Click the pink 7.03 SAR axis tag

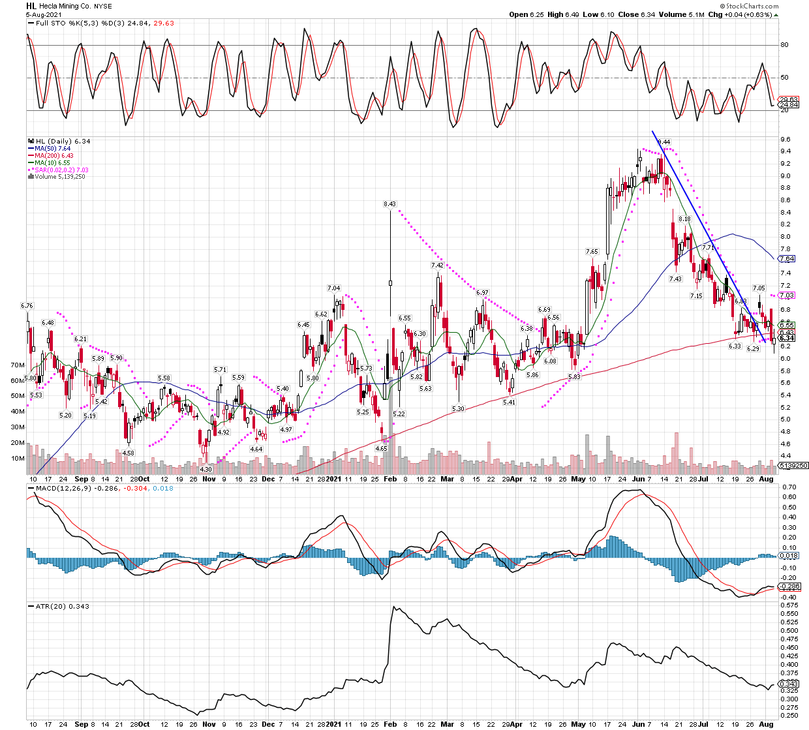[787, 296]
